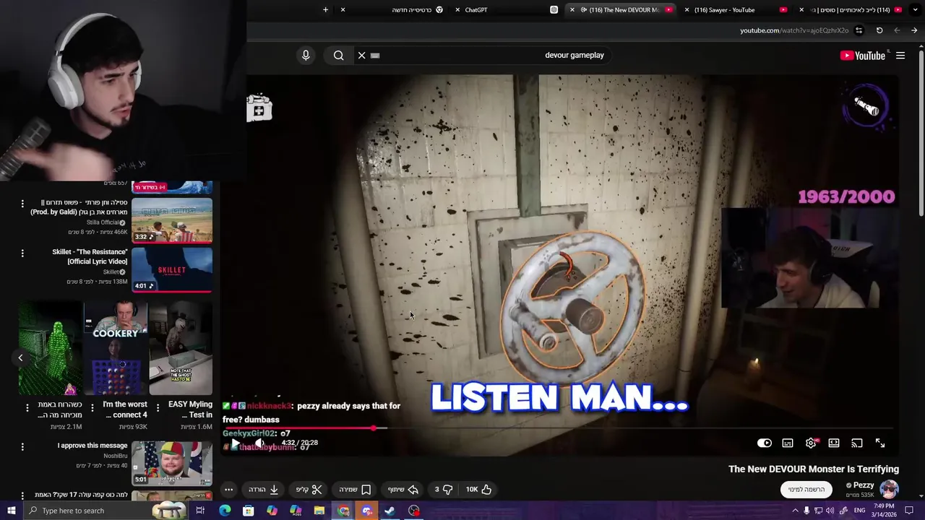
Task: Open the 'COOKERY' connect 4 short thumbnail
Action: click(x=116, y=348)
